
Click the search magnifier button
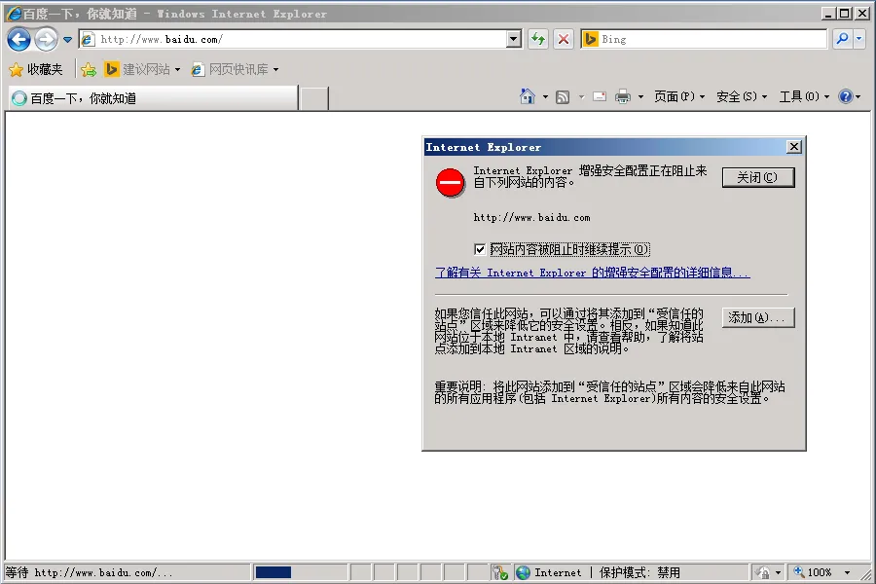pos(842,39)
